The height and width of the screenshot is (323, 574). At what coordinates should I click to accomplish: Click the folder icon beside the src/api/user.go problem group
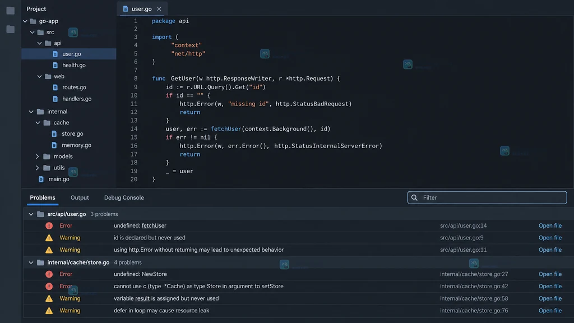40,214
